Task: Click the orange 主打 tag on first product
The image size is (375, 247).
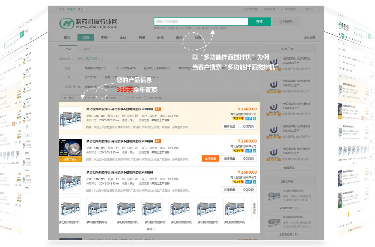Action: pyautogui.click(x=158, y=109)
